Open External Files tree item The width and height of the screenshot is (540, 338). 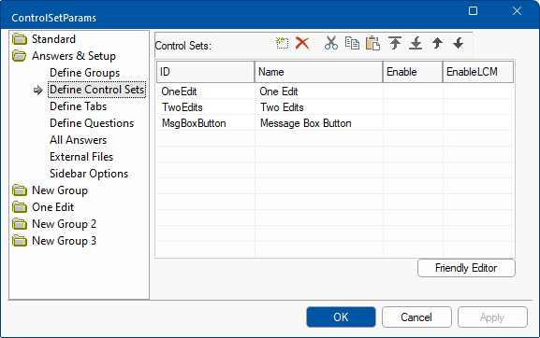point(81,157)
